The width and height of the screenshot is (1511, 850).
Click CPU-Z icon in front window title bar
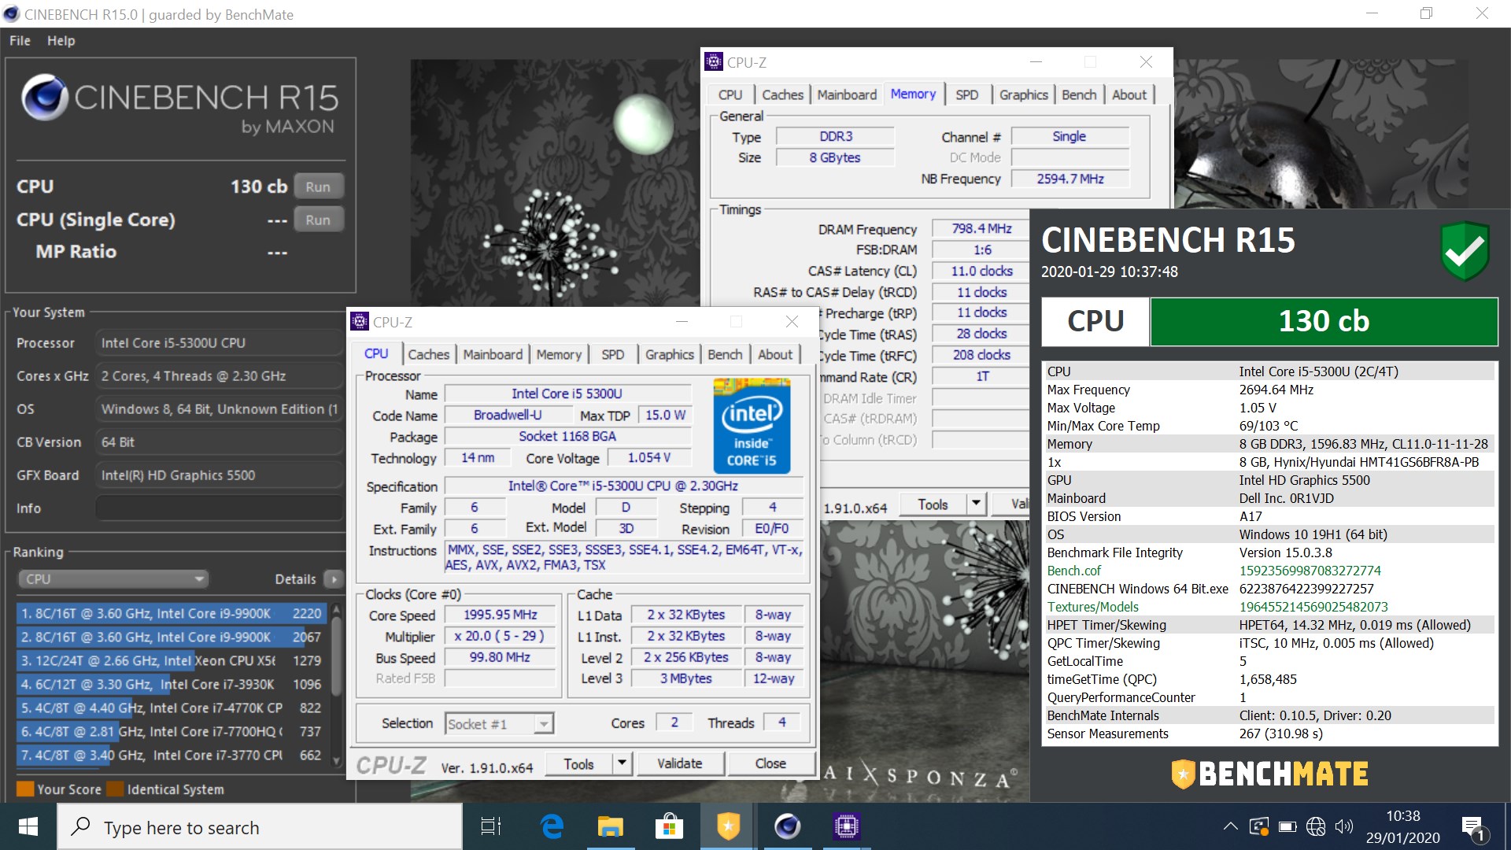(x=360, y=321)
